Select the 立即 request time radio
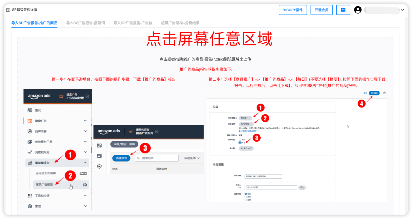412x219 pixels. [246, 194]
